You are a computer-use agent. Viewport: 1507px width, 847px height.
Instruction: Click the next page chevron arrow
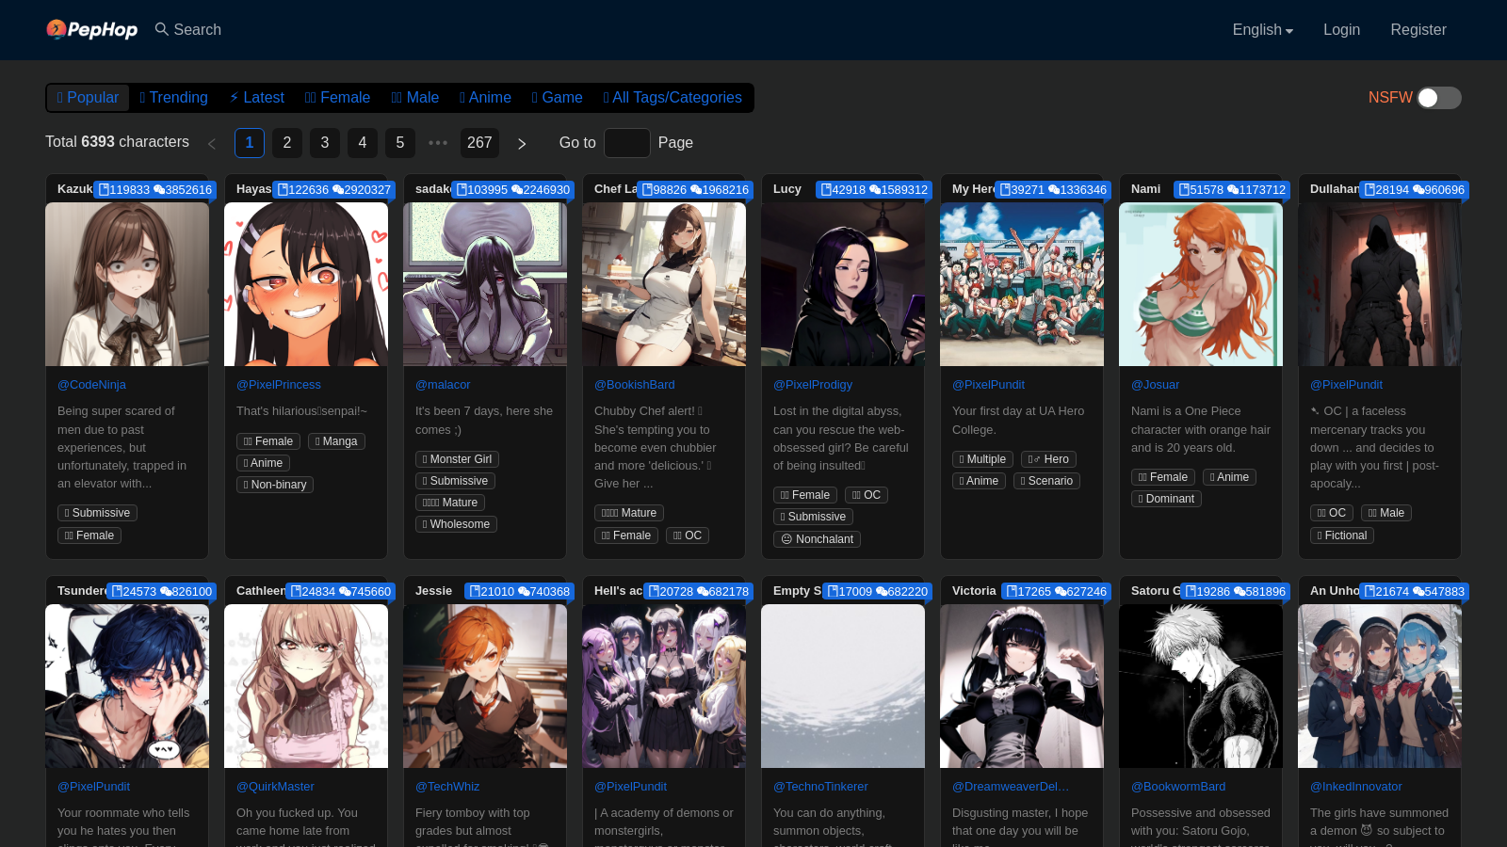(x=522, y=143)
